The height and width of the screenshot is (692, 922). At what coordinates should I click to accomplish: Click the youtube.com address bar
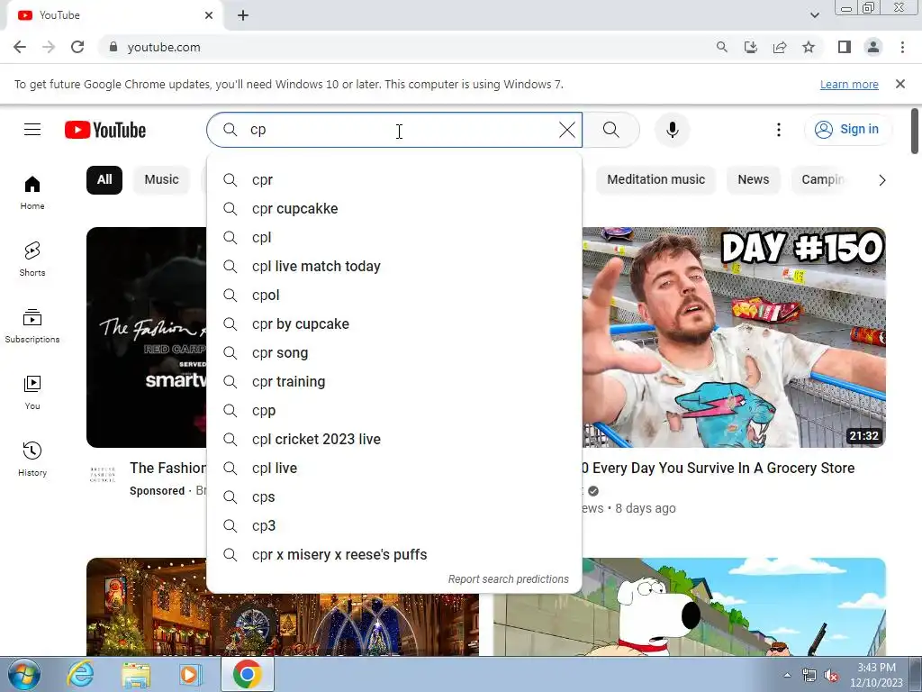click(406, 47)
